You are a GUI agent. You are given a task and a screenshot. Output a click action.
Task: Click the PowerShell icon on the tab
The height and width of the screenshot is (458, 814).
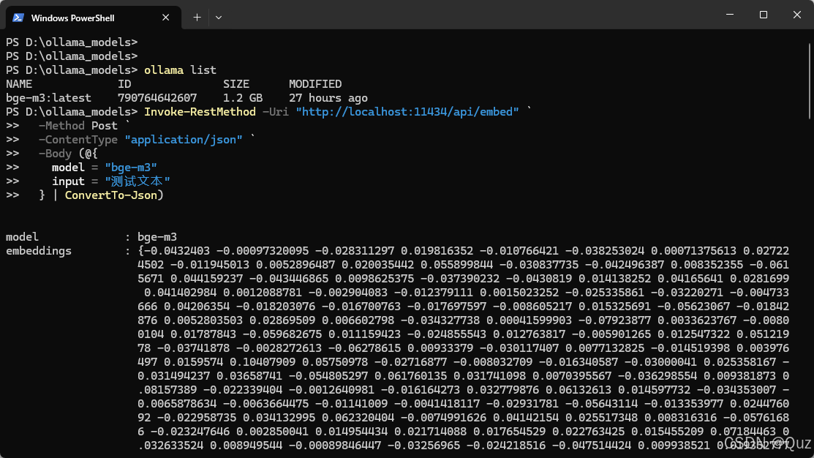tap(18, 18)
